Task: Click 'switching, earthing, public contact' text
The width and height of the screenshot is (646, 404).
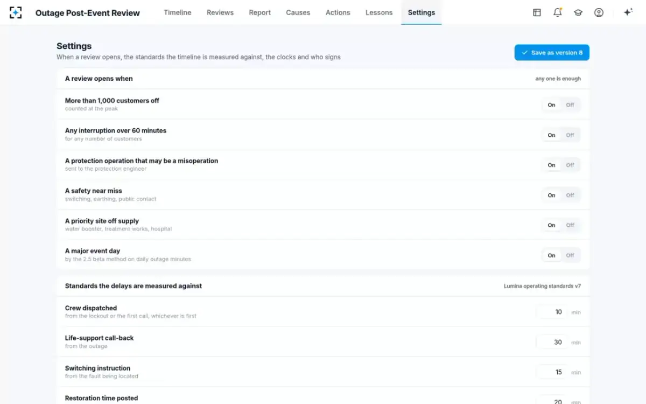Action: click(x=111, y=199)
